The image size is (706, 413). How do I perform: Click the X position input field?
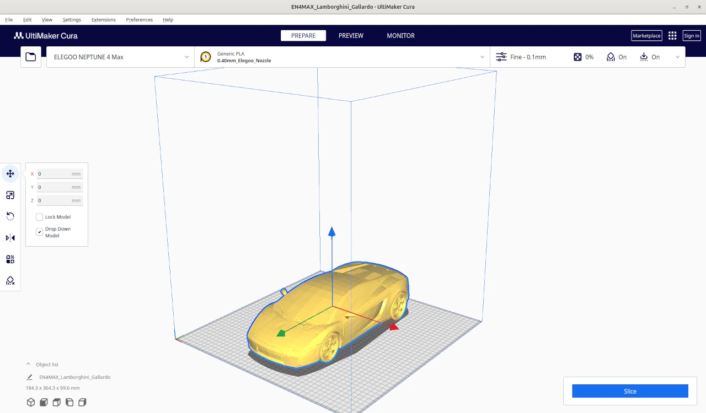(x=60, y=174)
